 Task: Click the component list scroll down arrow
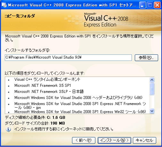click(x=152, y=111)
